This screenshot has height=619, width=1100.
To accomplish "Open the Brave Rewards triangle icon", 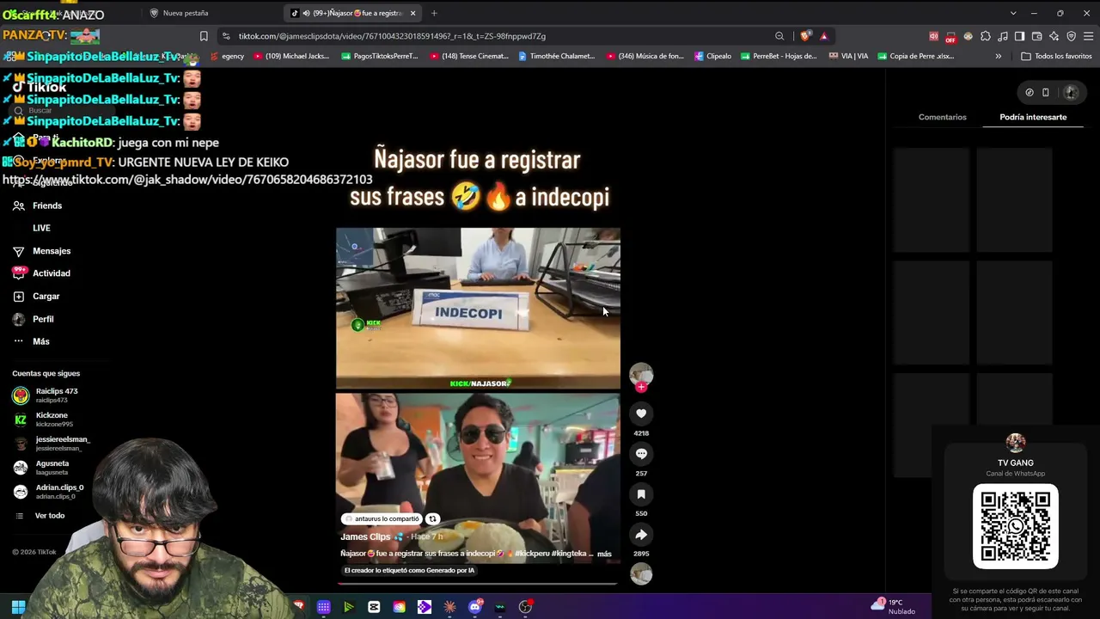I will pyautogui.click(x=823, y=36).
